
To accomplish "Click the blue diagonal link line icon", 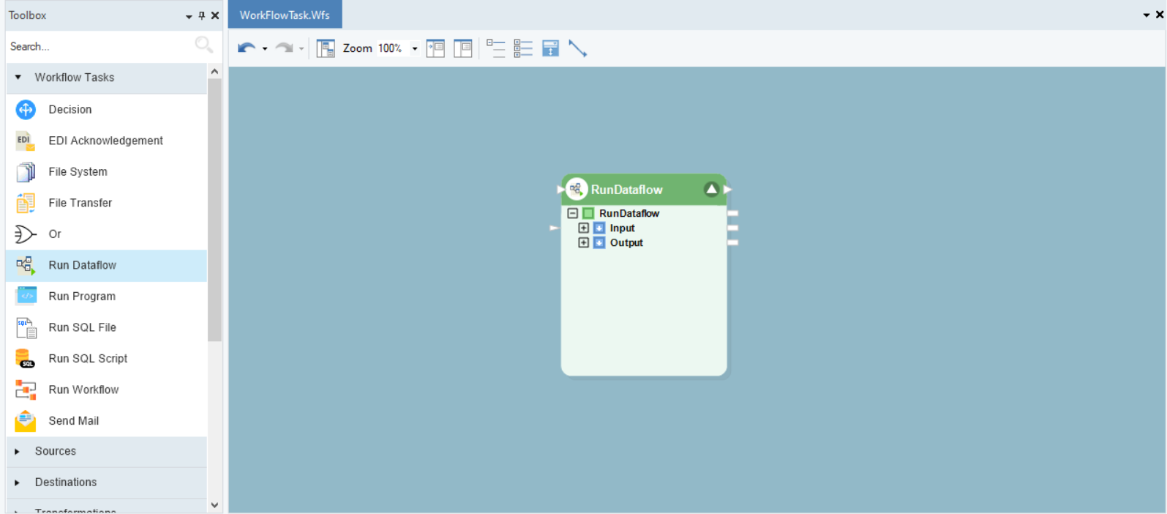I will point(577,48).
